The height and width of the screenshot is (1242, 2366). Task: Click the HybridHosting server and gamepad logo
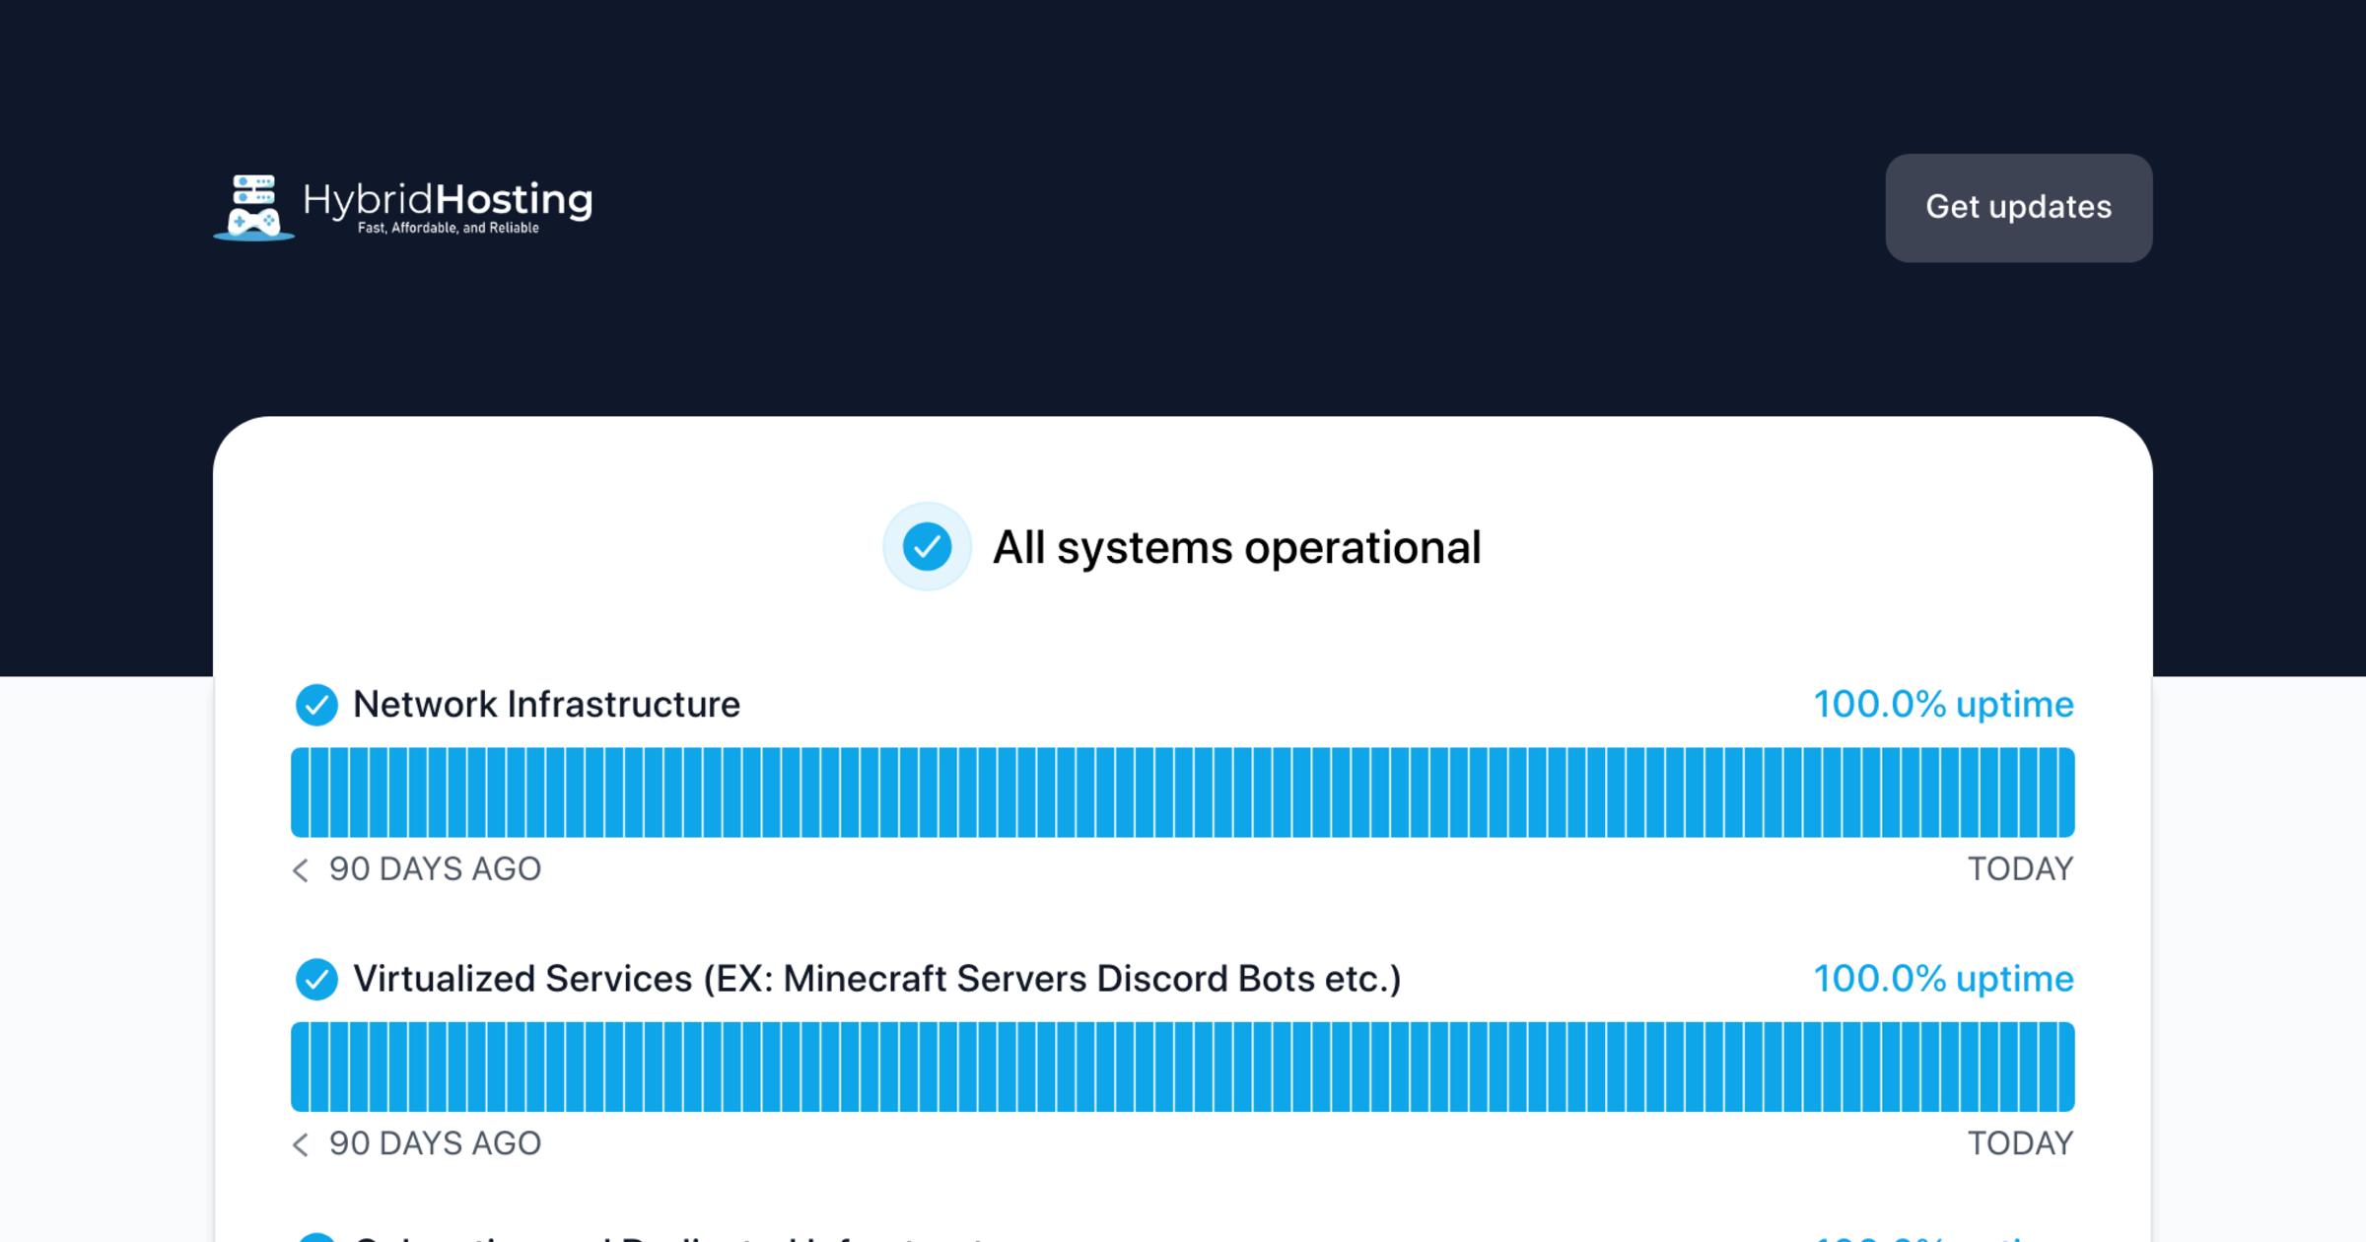tap(255, 204)
